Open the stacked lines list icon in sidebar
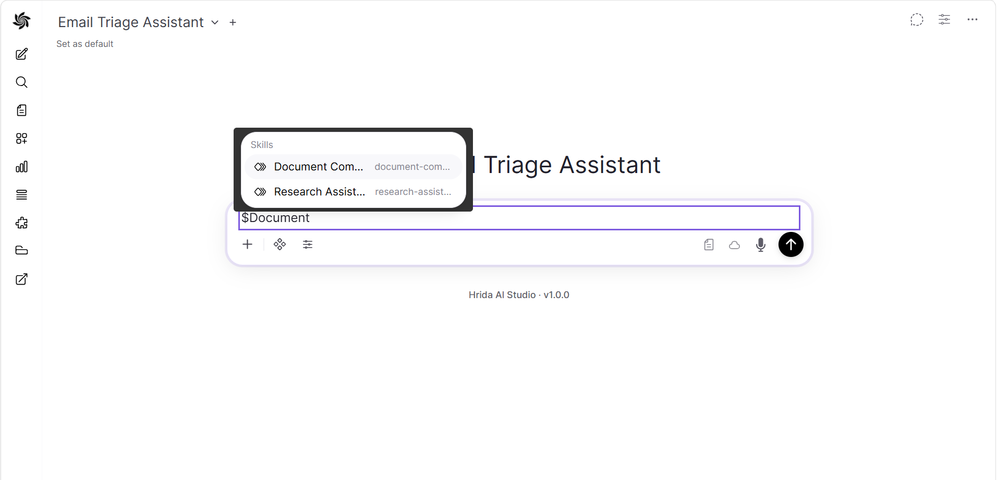The image size is (997, 480). pyautogui.click(x=21, y=195)
